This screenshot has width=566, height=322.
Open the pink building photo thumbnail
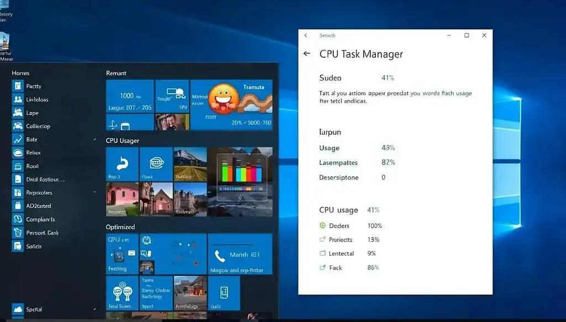[x=122, y=198]
